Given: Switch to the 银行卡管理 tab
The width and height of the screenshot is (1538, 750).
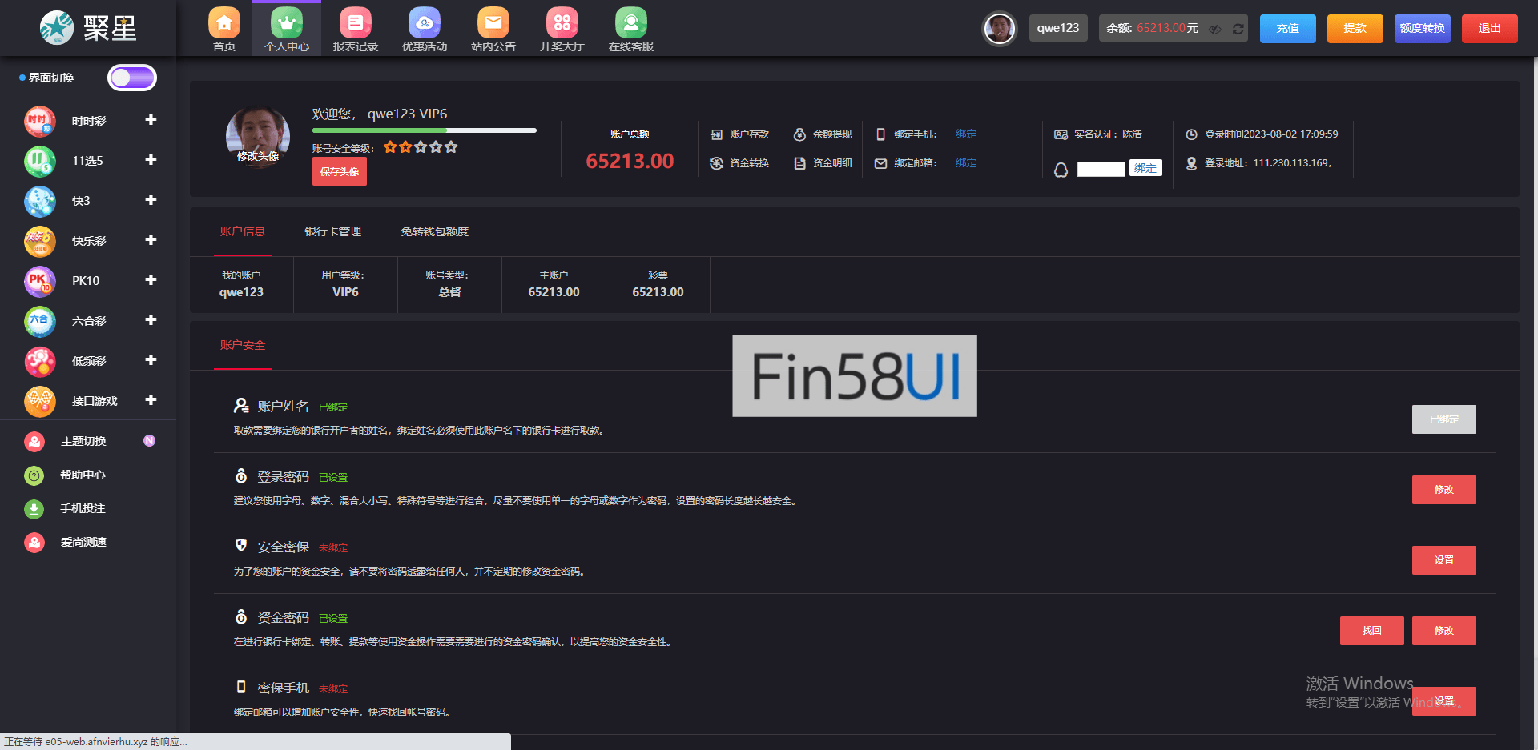Looking at the screenshot, I should [x=332, y=231].
